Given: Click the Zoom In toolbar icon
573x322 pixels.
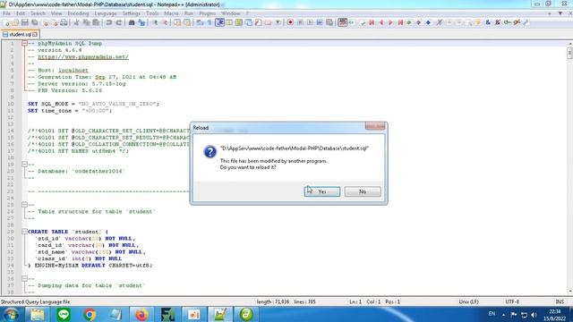Looking at the screenshot, I should pyautogui.click(x=155, y=22).
